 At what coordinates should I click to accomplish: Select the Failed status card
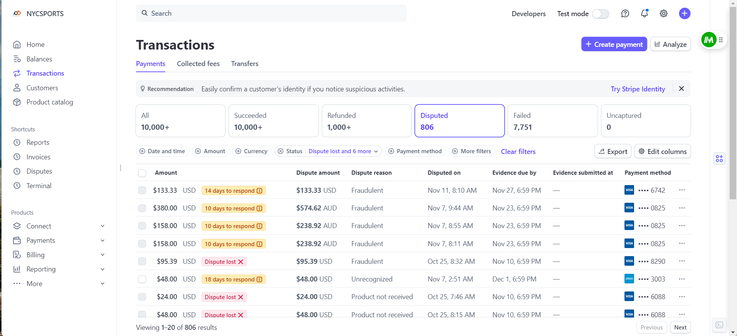pyautogui.click(x=553, y=121)
